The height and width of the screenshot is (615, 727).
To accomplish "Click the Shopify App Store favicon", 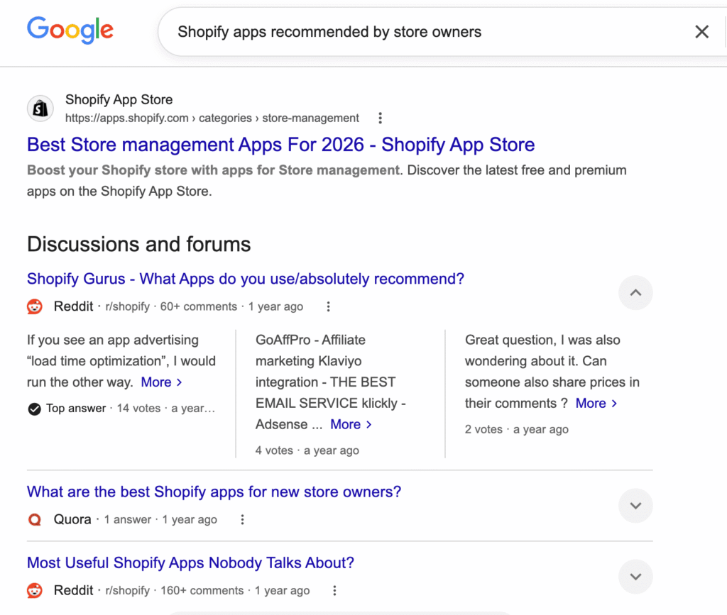I will click(40, 109).
